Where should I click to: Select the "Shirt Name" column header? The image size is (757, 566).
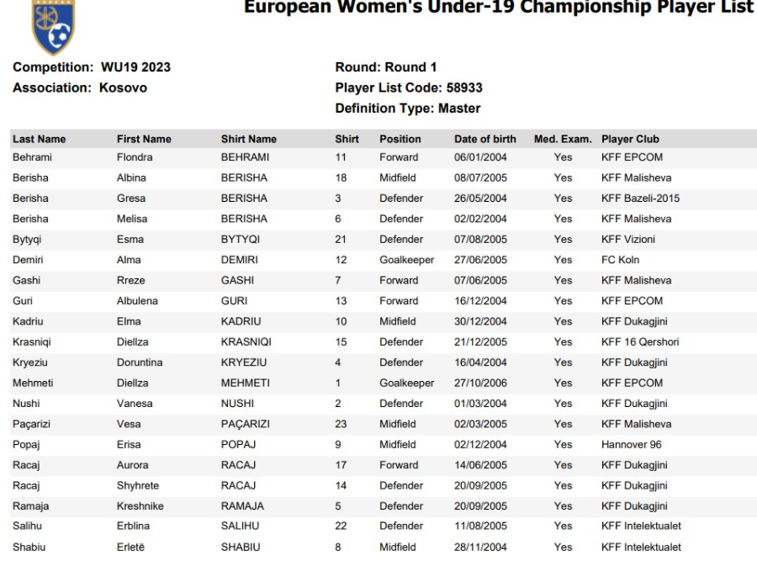(x=248, y=139)
